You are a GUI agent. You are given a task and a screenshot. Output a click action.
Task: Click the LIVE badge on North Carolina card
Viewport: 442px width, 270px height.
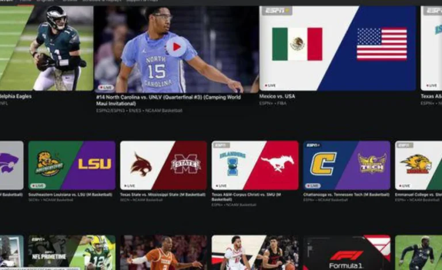[x=106, y=88]
